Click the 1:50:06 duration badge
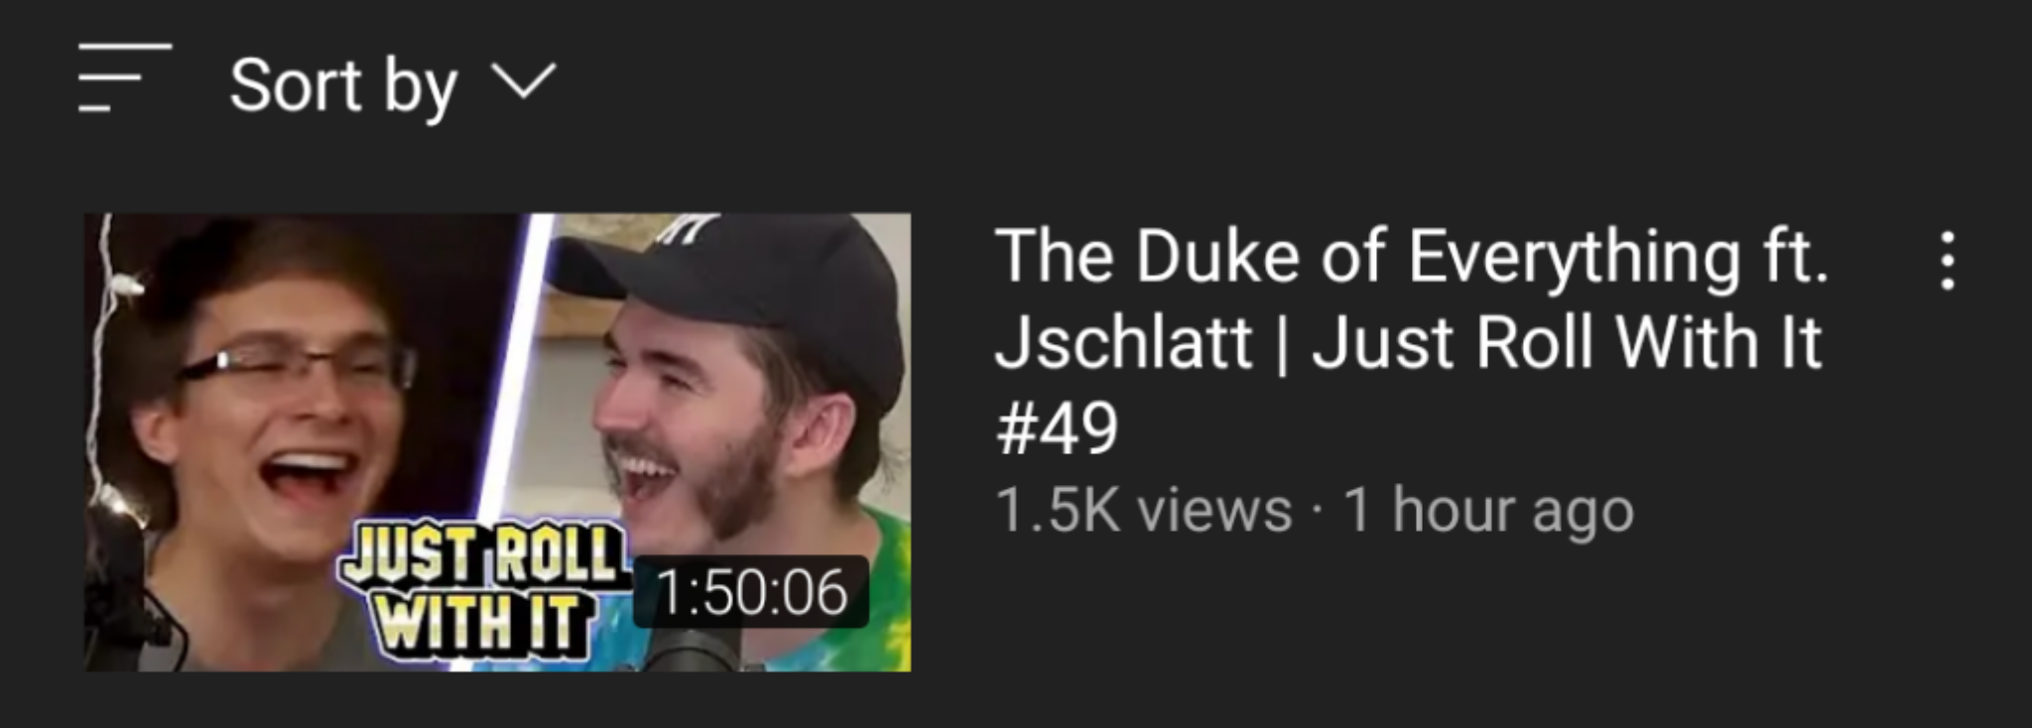 (x=751, y=592)
